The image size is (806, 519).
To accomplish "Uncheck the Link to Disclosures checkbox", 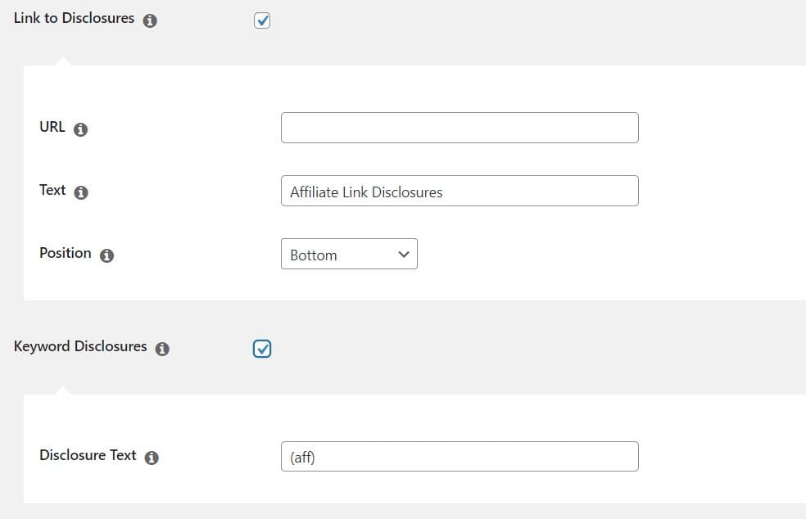I will coord(261,20).
